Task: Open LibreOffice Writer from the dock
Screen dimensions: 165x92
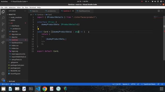Action: [10, 89]
